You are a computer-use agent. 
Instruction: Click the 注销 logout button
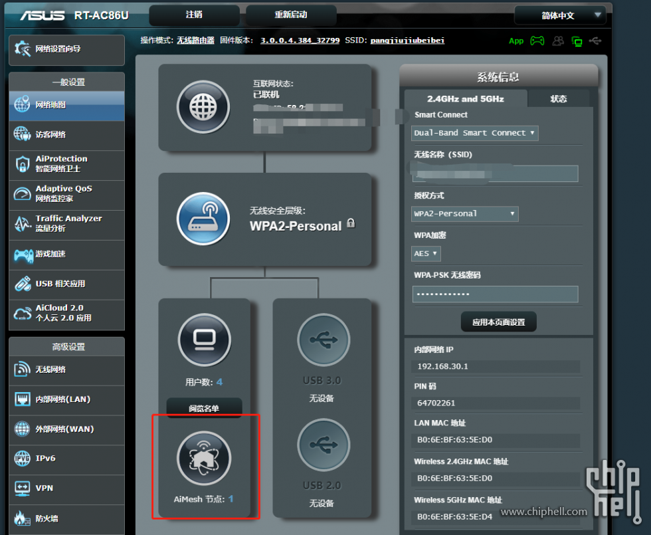coord(194,15)
